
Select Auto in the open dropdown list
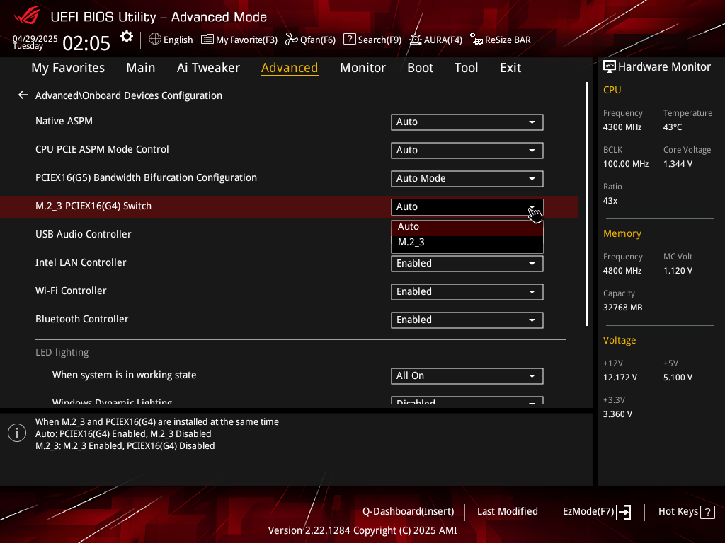coord(467,227)
